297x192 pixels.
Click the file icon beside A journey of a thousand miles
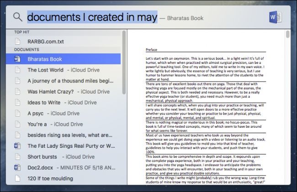coord(18,81)
